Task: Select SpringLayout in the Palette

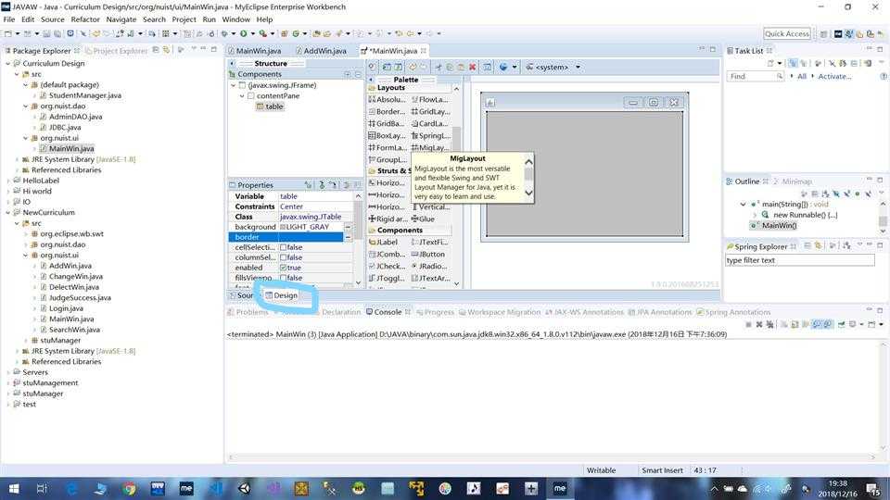Action: 430,135
